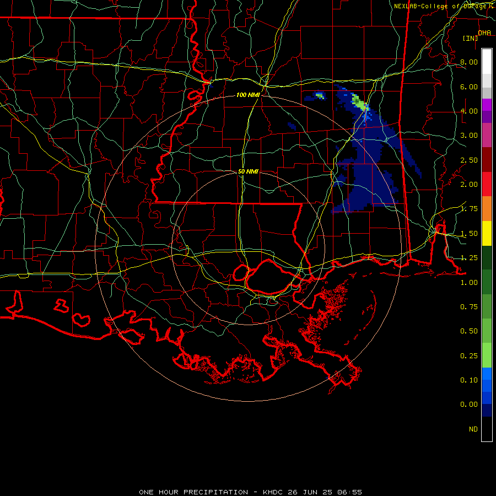Viewport: 496px width, 496px height.
Task: Click the 50 NMI range ring label
Action: [x=248, y=171]
